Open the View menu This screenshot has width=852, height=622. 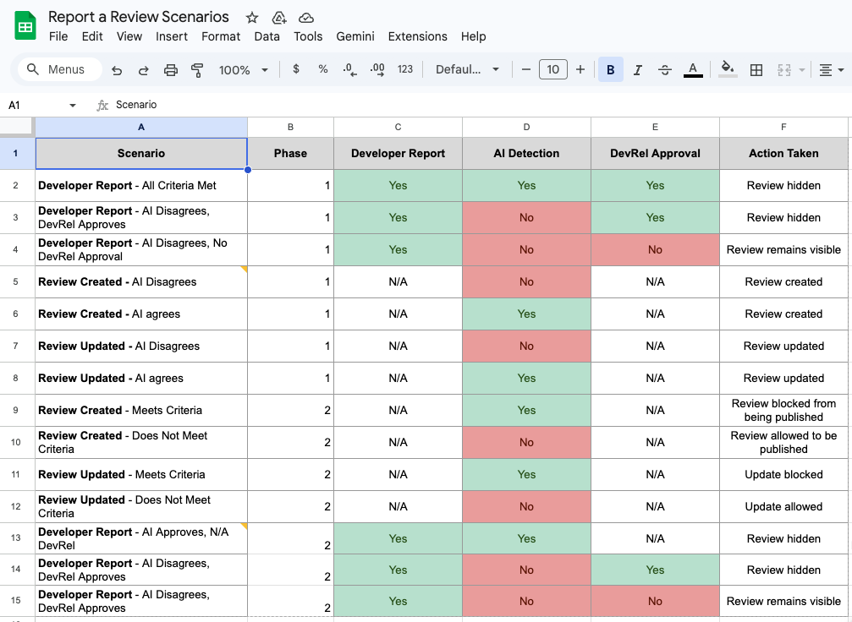click(129, 36)
